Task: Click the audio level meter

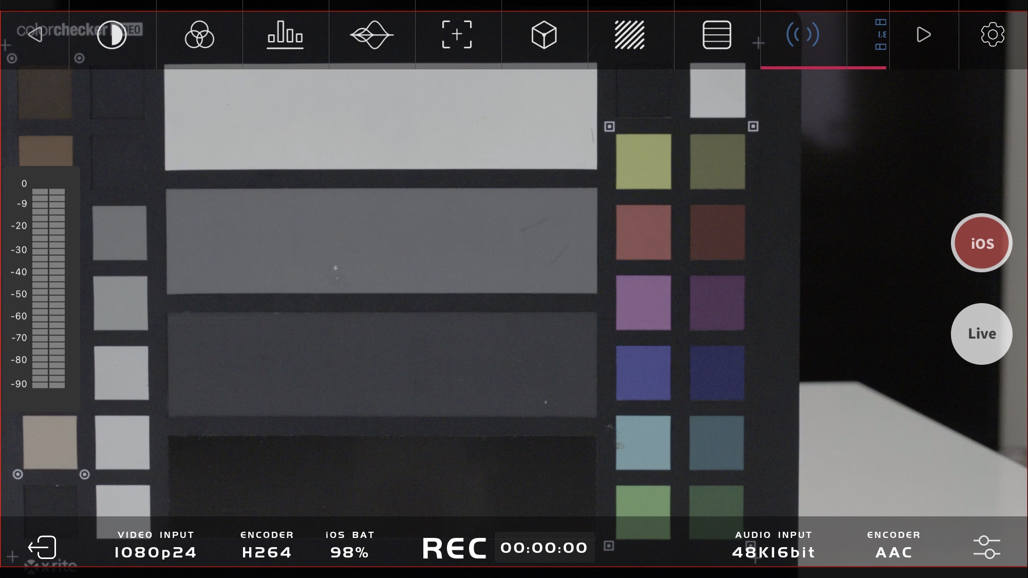Action: (48, 288)
